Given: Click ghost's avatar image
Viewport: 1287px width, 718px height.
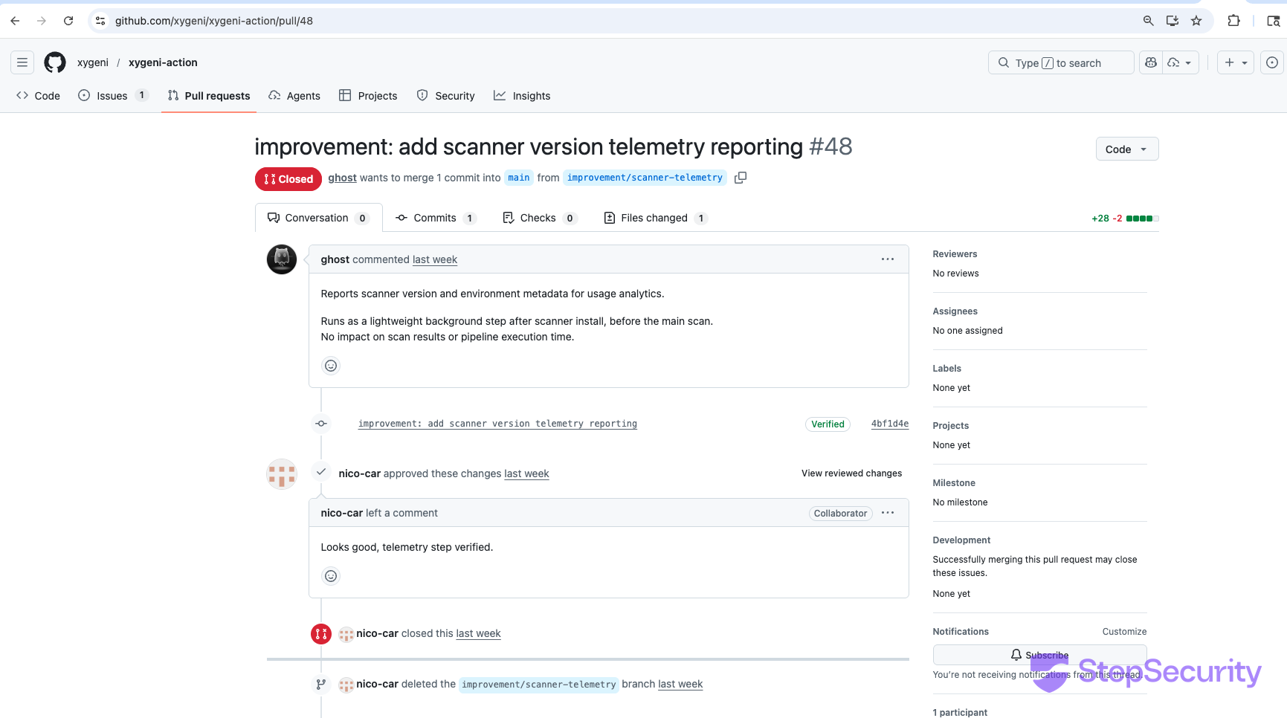Looking at the screenshot, I should tap(282, 259).
